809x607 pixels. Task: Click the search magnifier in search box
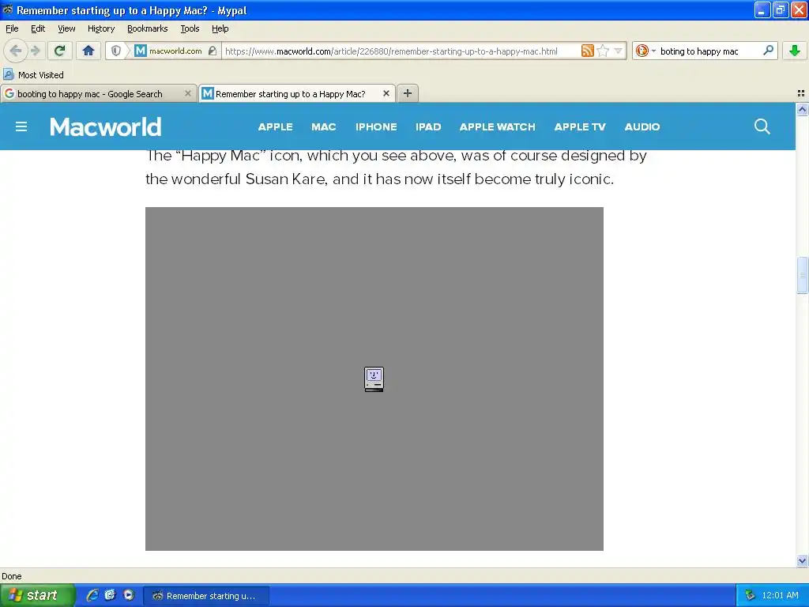(x=768, y=50)
